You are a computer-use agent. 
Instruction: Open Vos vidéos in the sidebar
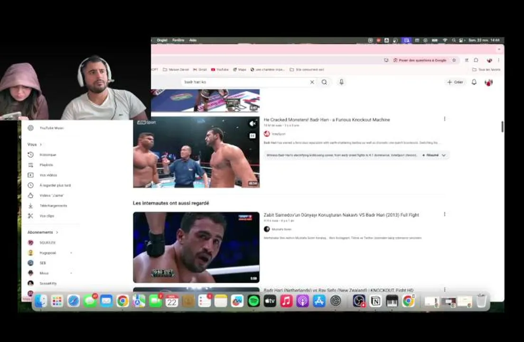(47, 175)
